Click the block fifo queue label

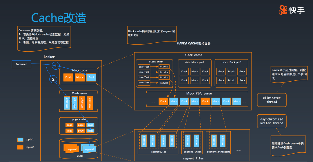tap(199, 93)
